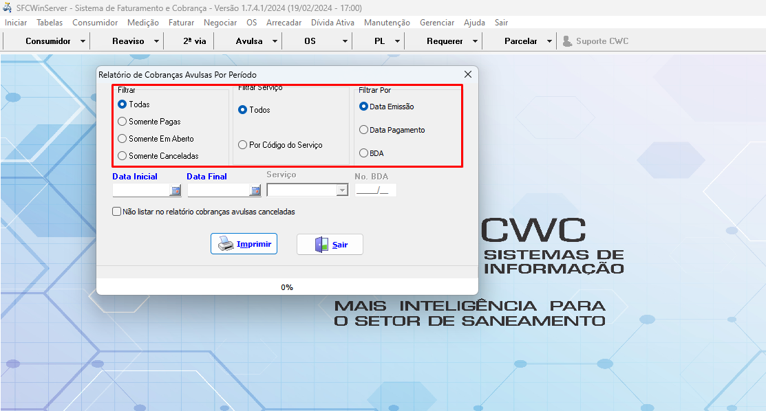Open the Faturar menu

[181, 23]
